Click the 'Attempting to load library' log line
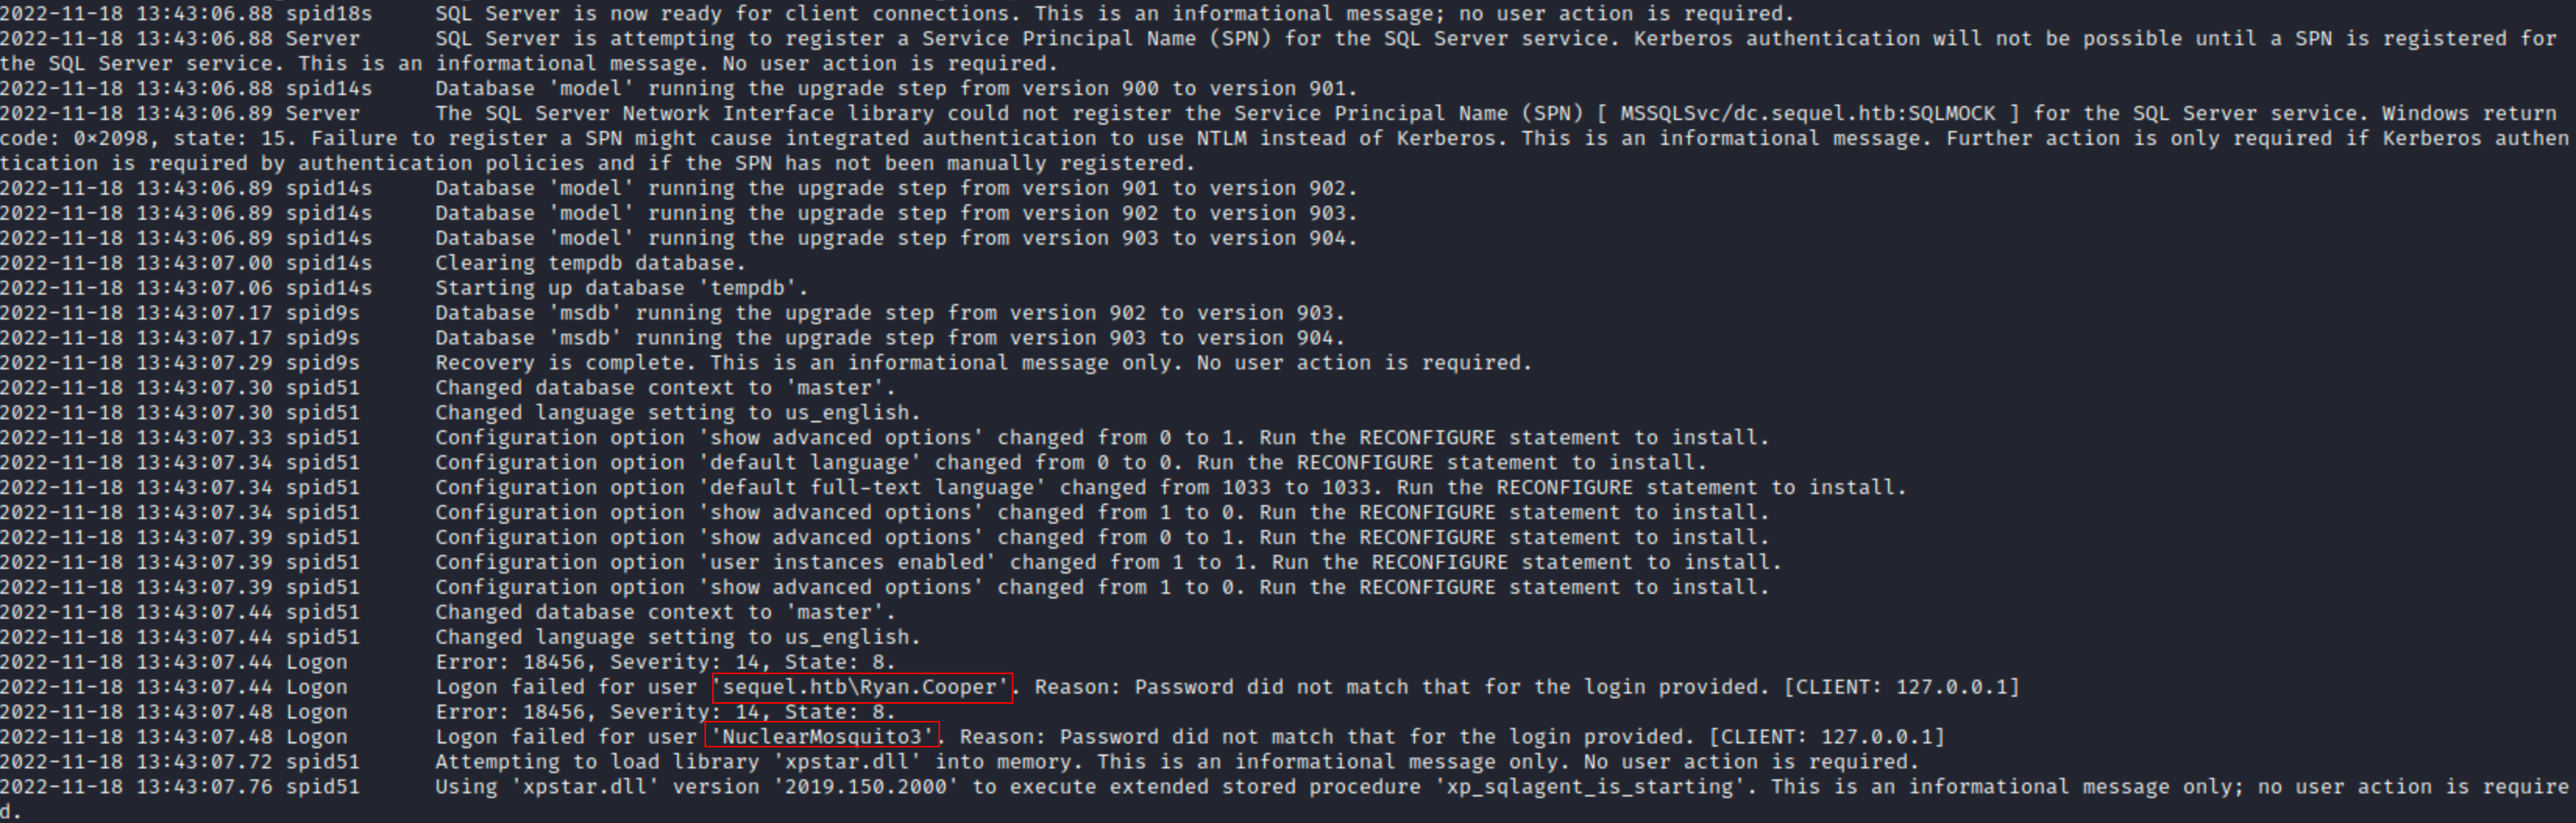This screenshot has width=2576, height=823. pos(1176,762)
